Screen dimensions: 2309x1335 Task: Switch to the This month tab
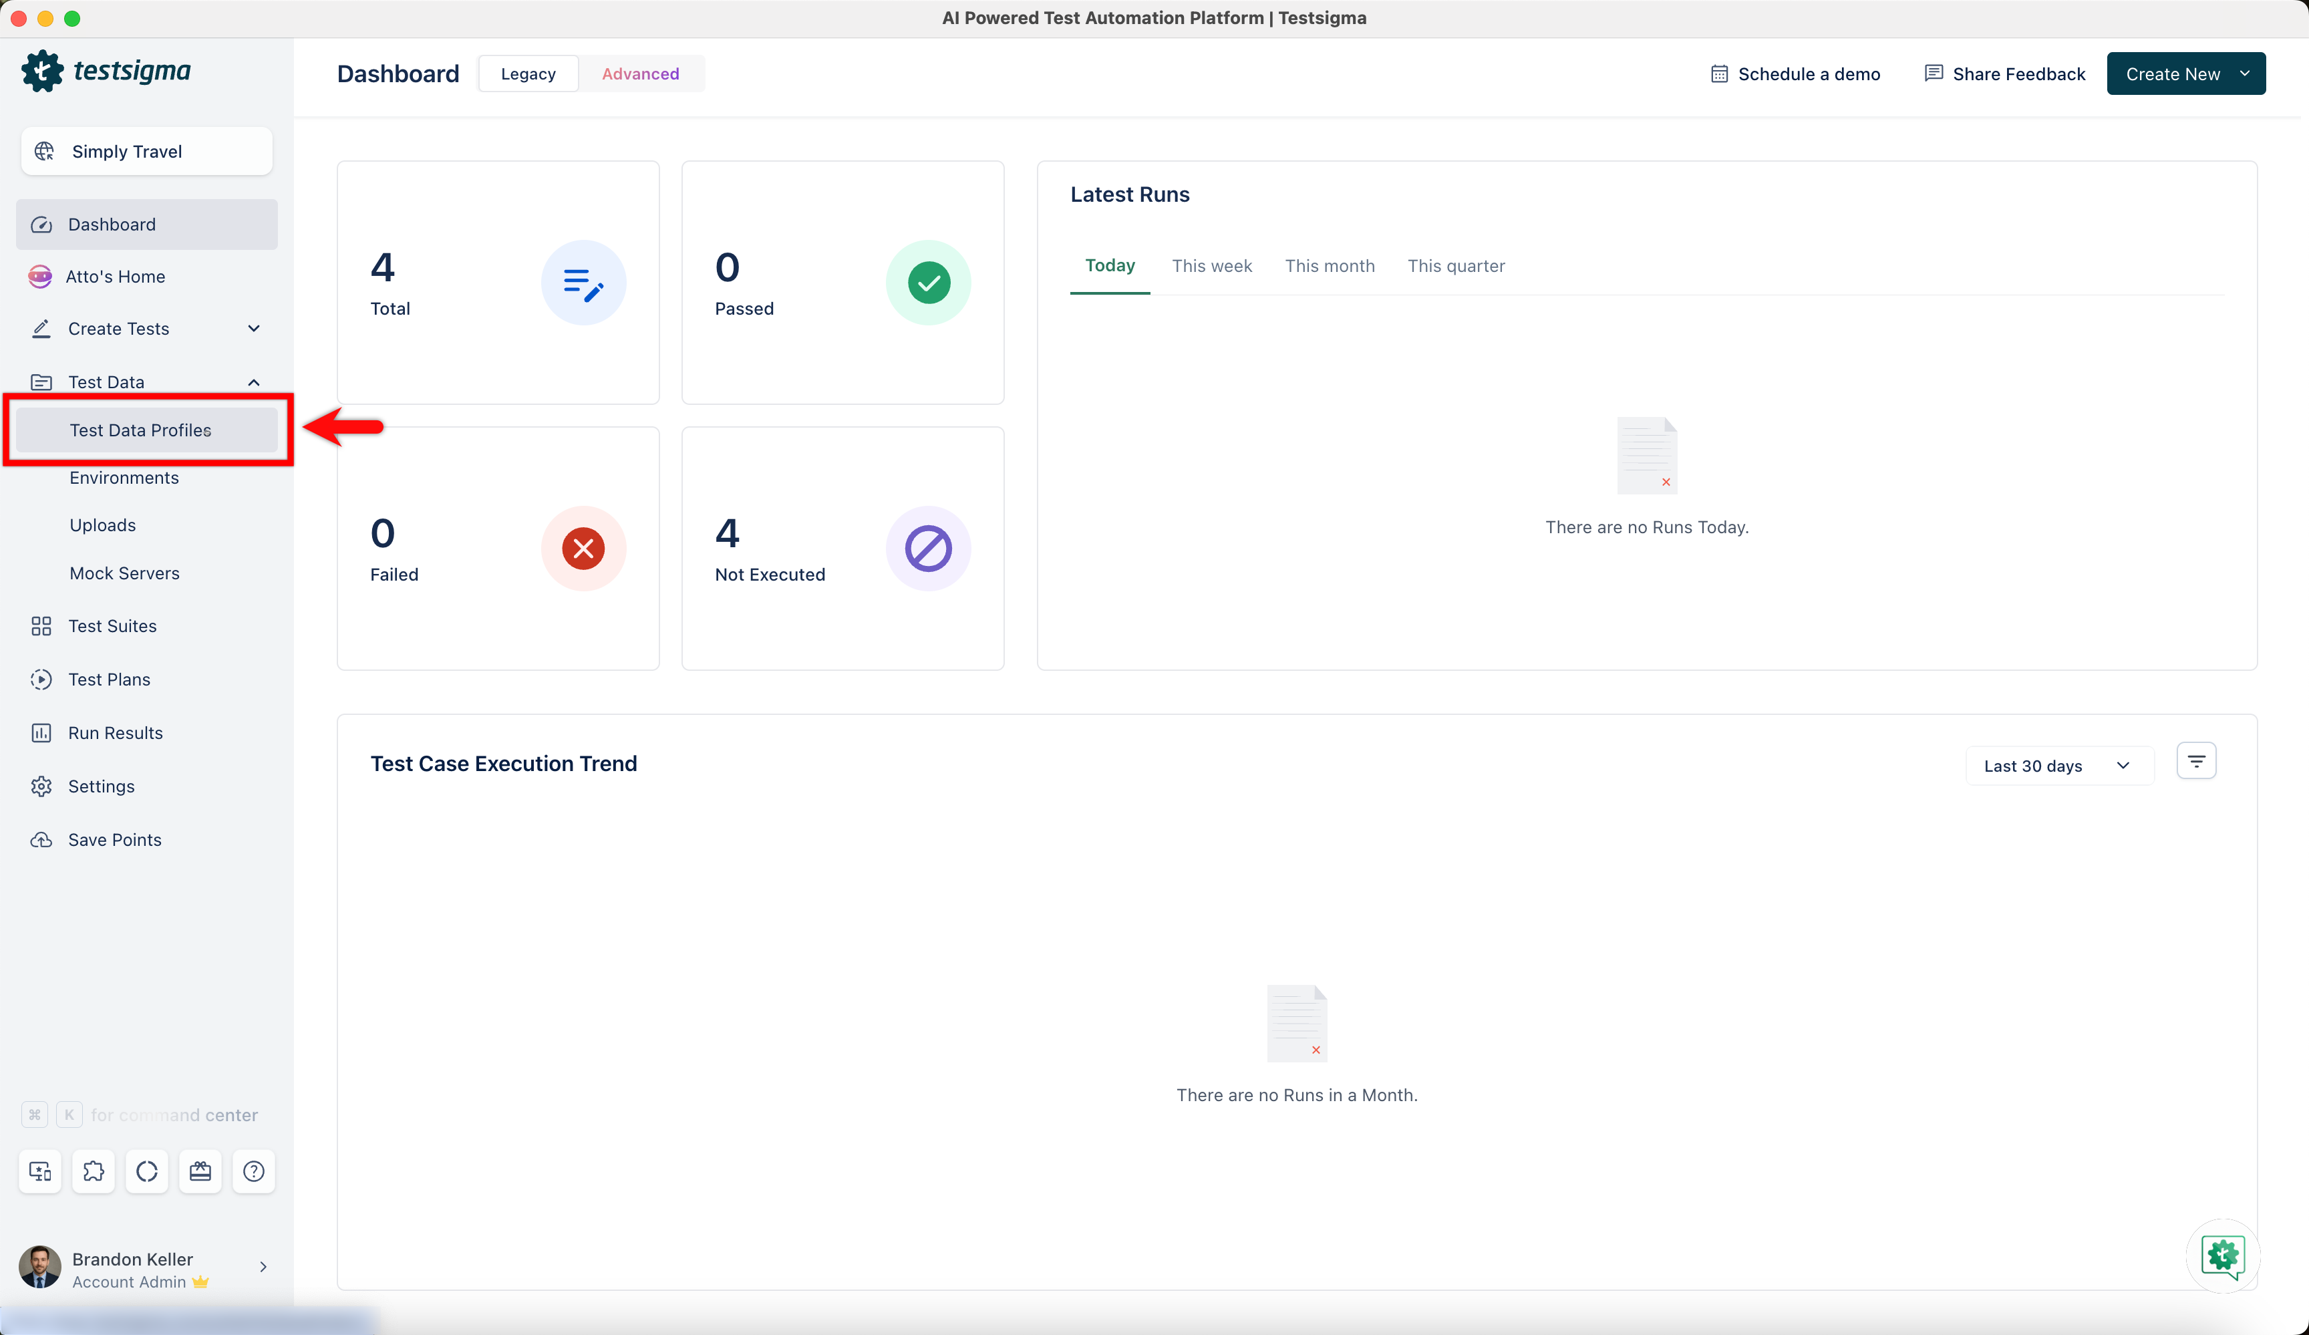[x=1330, y=266]
